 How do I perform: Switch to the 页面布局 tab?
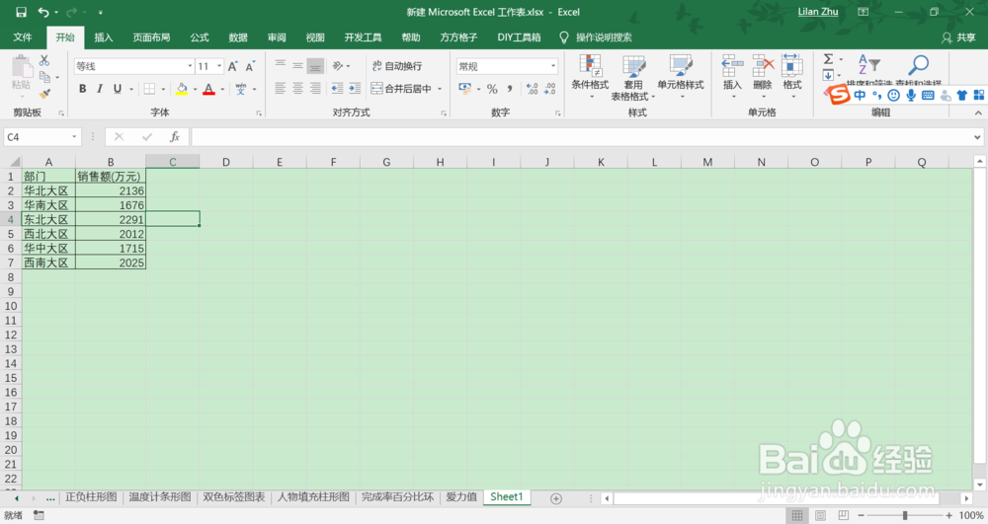151,37
